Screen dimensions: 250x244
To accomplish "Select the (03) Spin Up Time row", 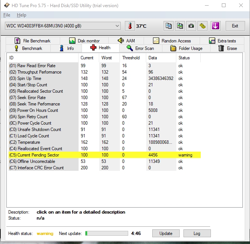I will tap(105, 78).
